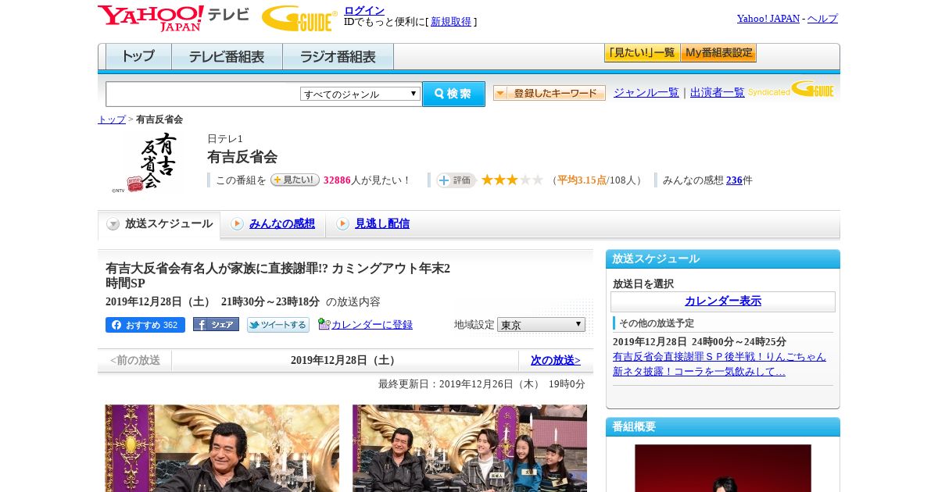Open the 新規取得 link
Screen dimensions: 938x492
click(451, 22)
